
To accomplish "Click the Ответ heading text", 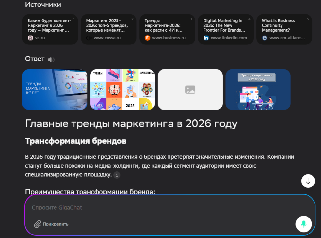I will click(x=35, y=59).
